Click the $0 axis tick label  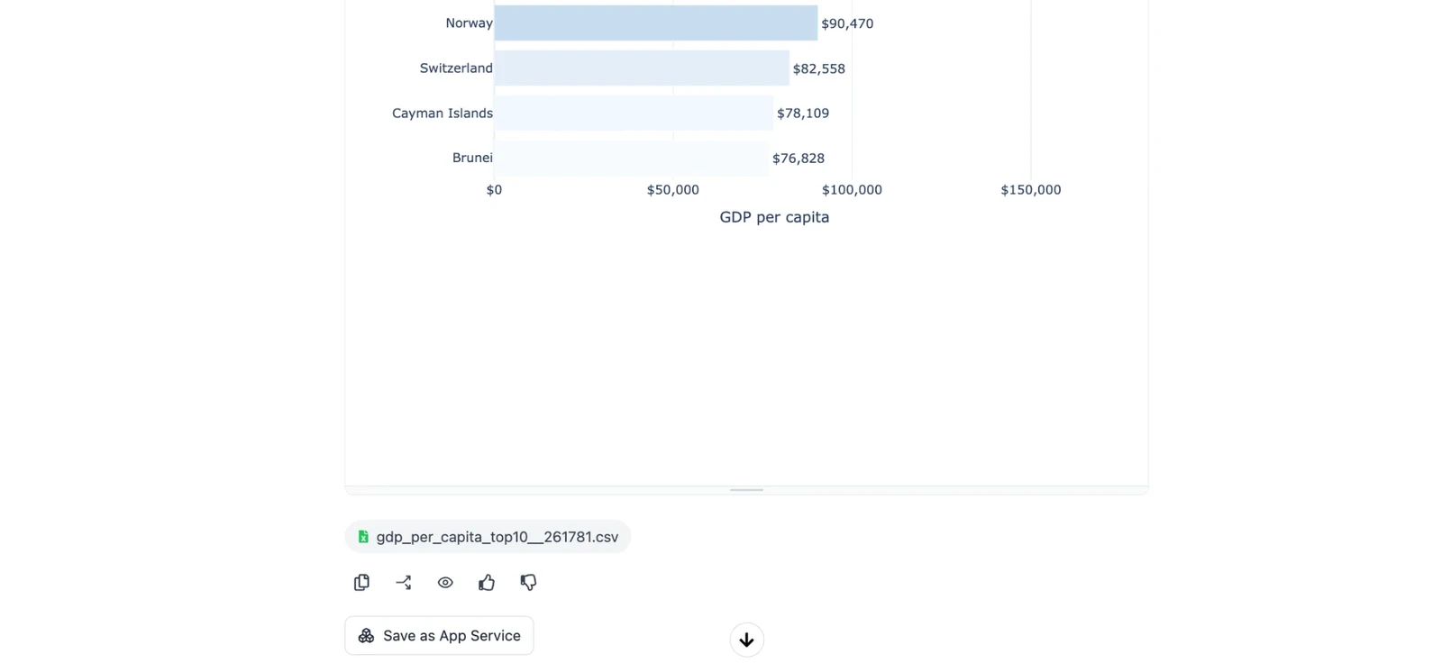tap(494, 190)
